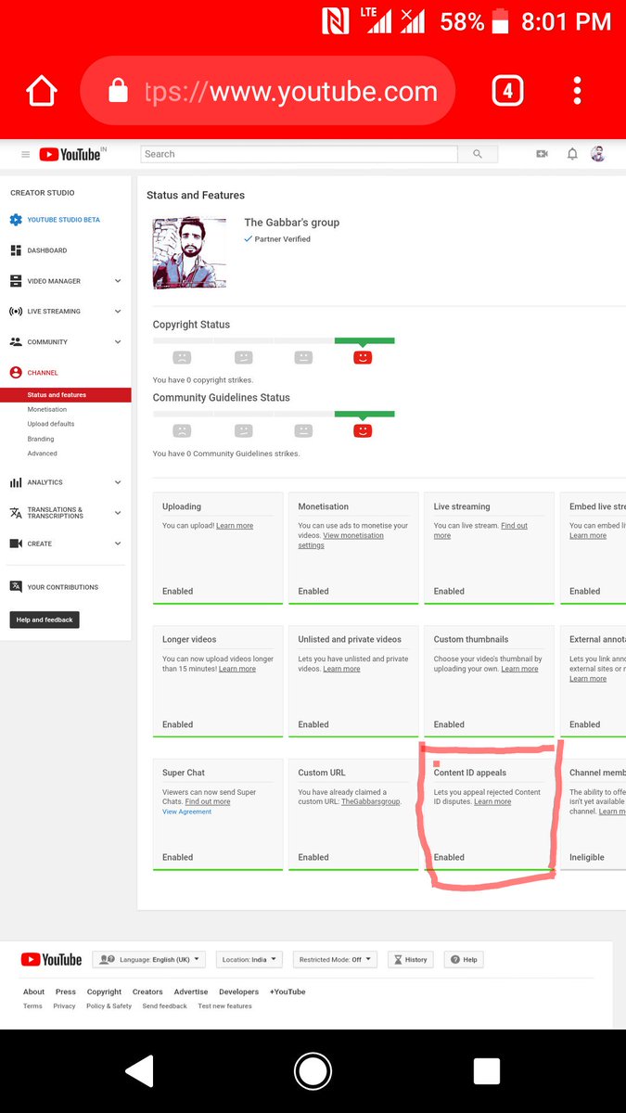
Task: Expand the Video Manager section chevron
Action: point(118,281)
